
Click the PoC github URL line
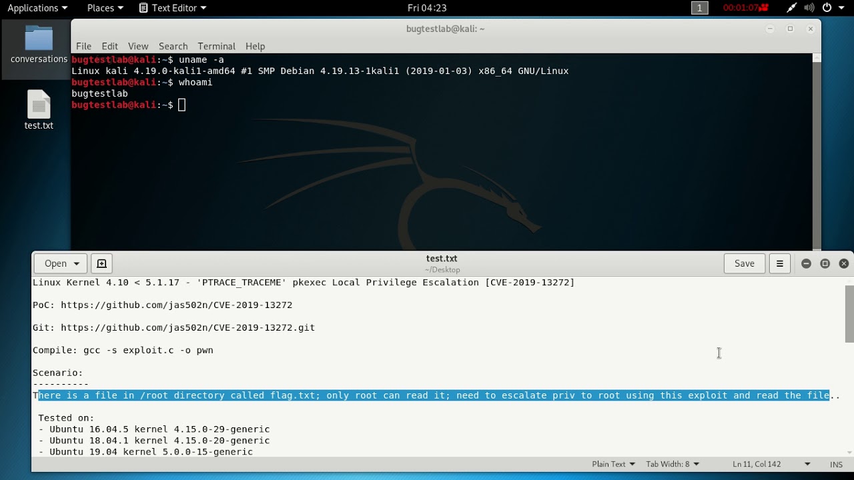[x=162, y=305]
